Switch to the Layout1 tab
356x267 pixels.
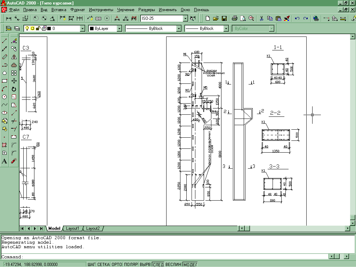73,228
